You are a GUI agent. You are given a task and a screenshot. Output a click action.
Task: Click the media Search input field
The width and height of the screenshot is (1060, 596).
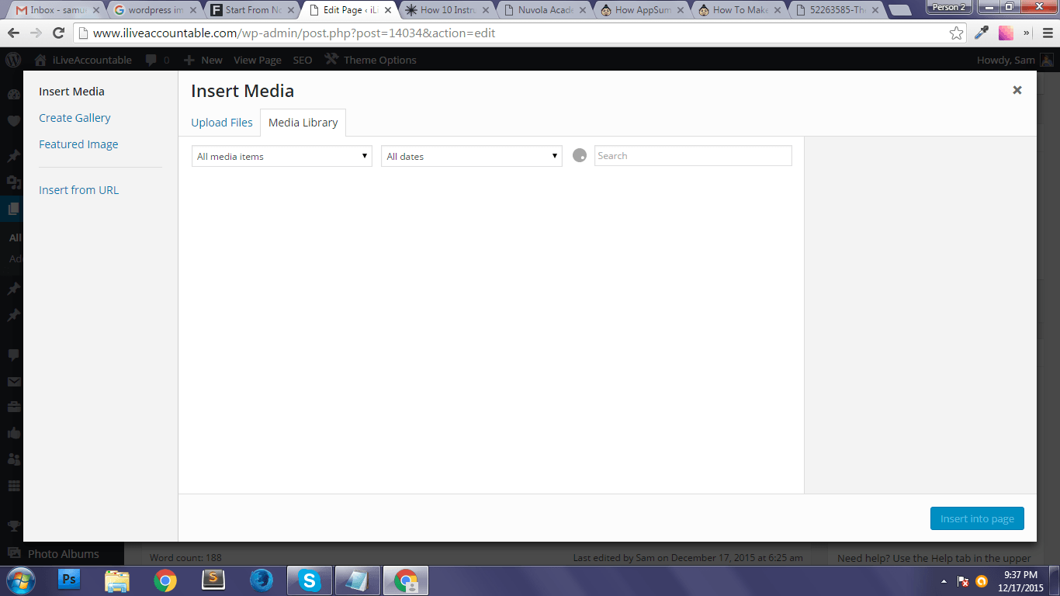pos(692,156)
